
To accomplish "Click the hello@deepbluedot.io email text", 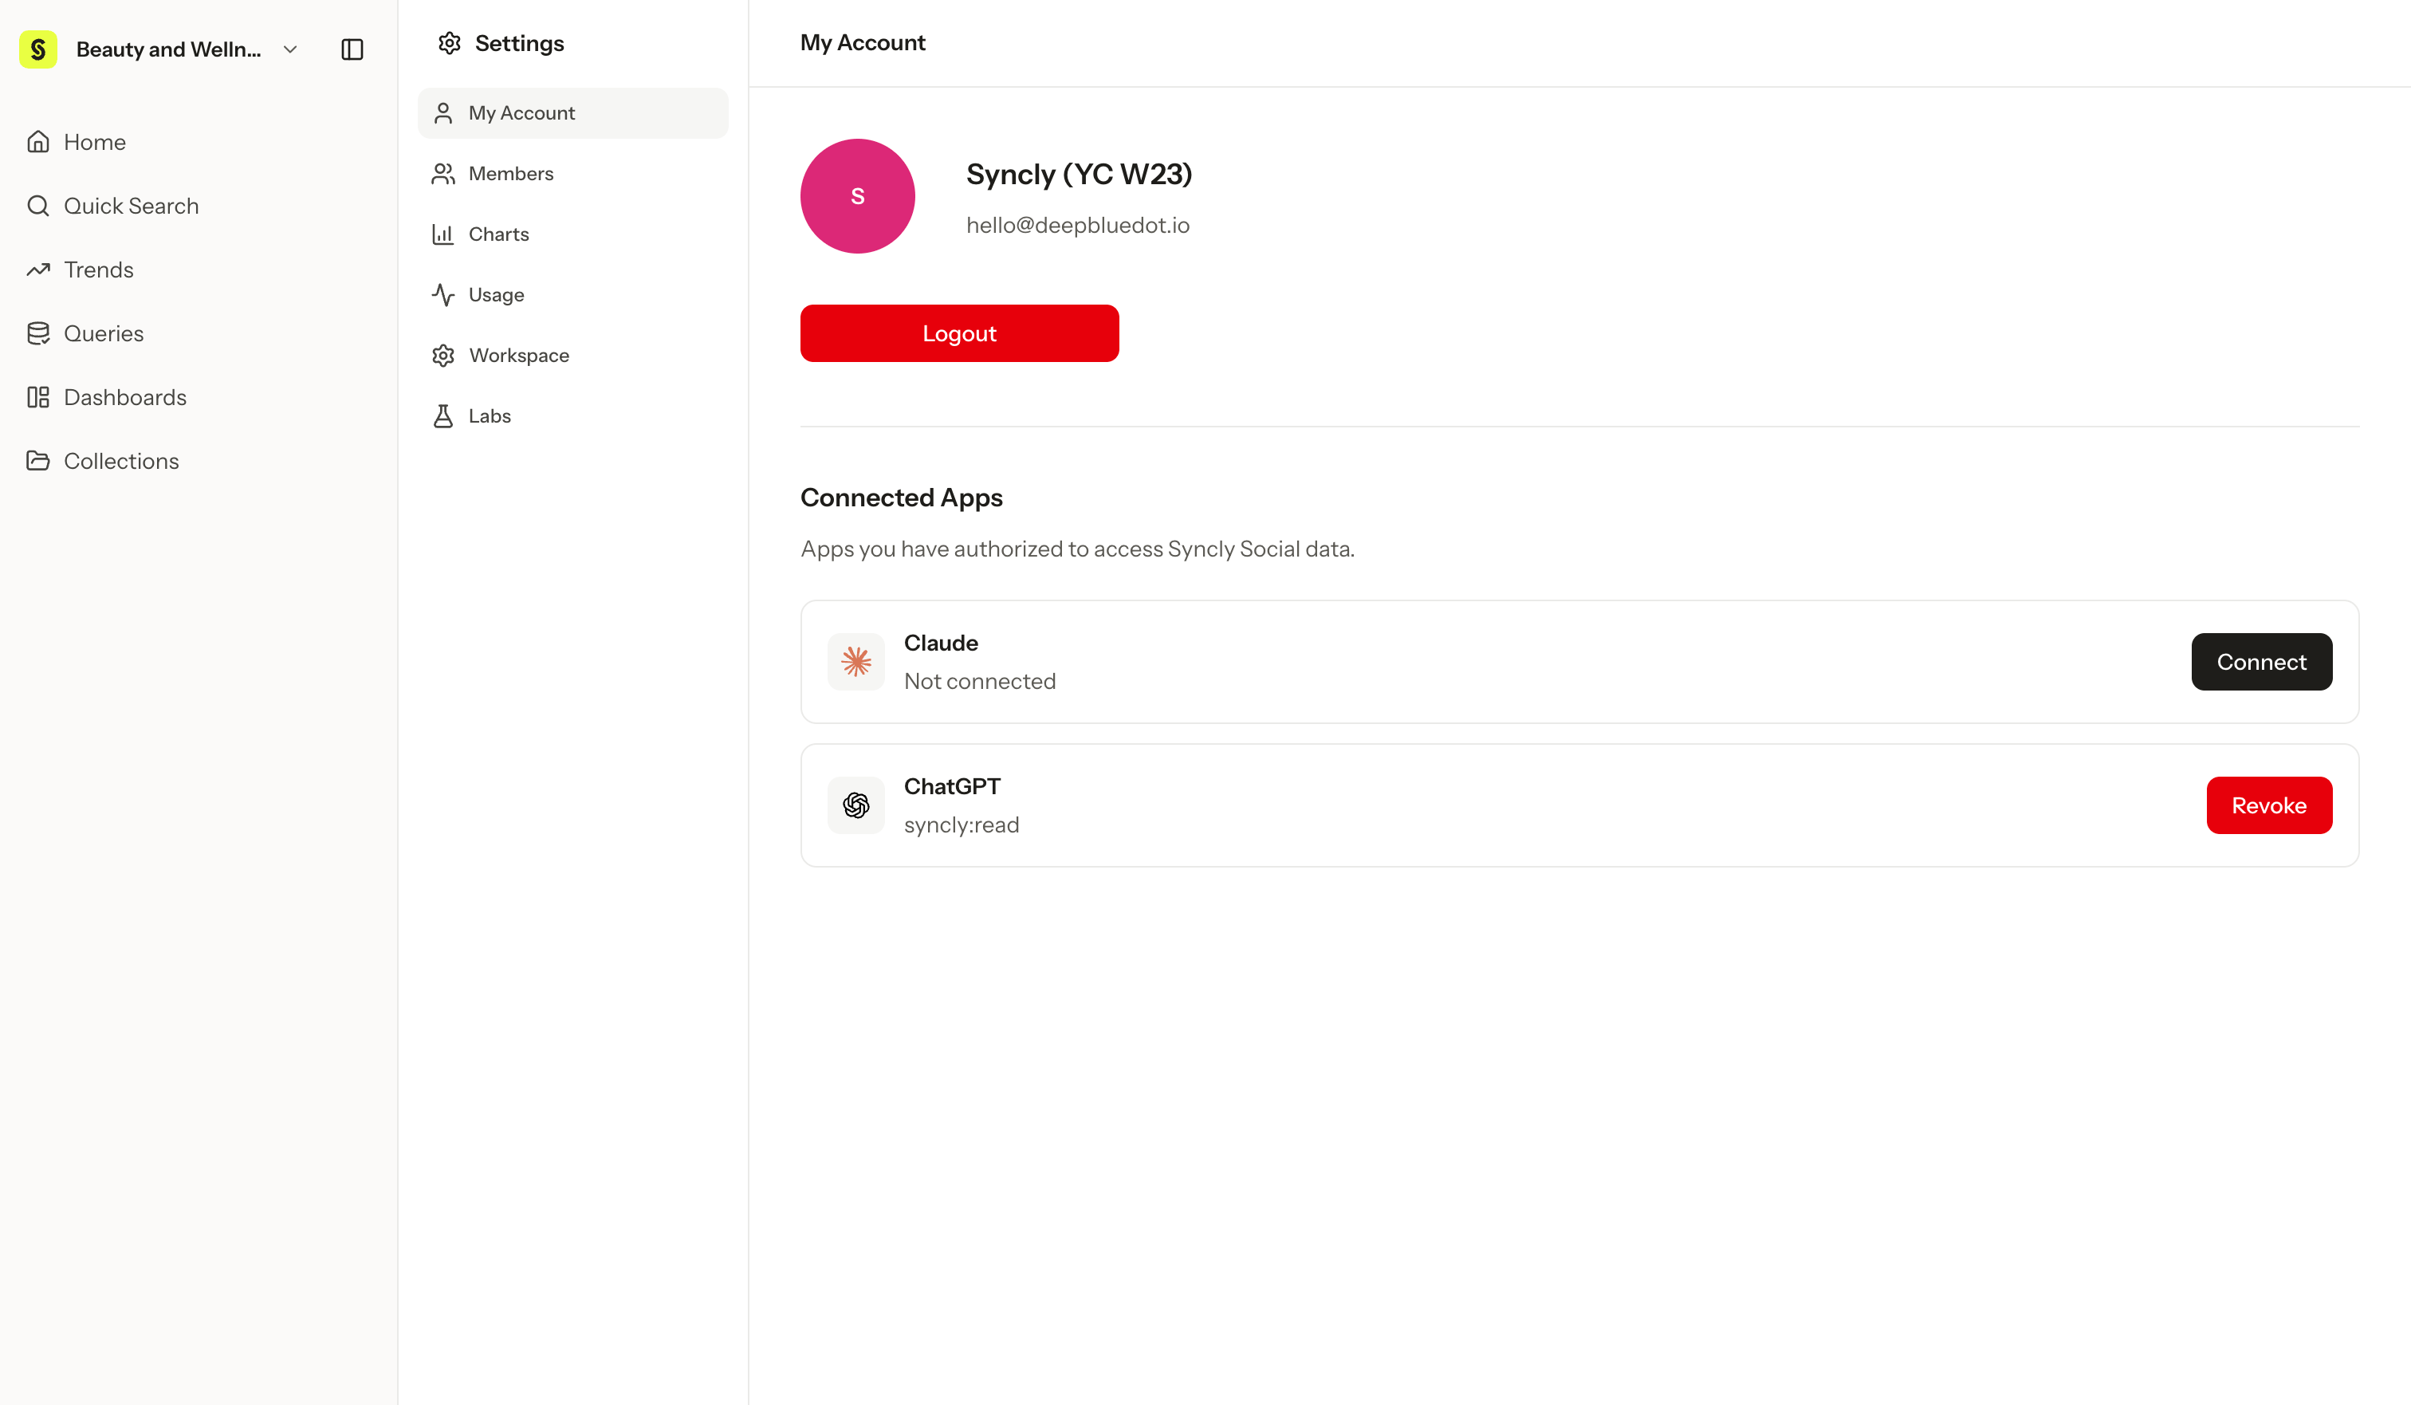I will [x=1078, y=226].
